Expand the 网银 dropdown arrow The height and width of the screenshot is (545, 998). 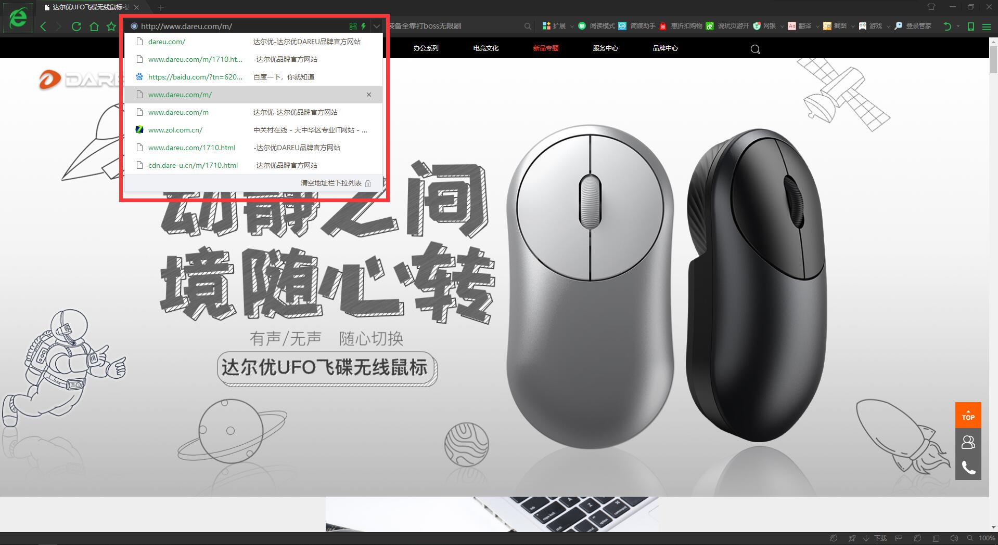click(782, 26)
